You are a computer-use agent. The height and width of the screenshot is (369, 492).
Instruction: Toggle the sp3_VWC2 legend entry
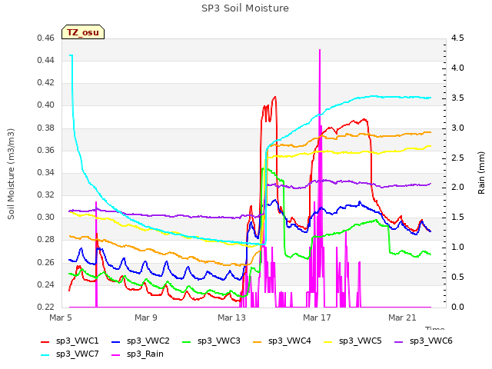140,341
